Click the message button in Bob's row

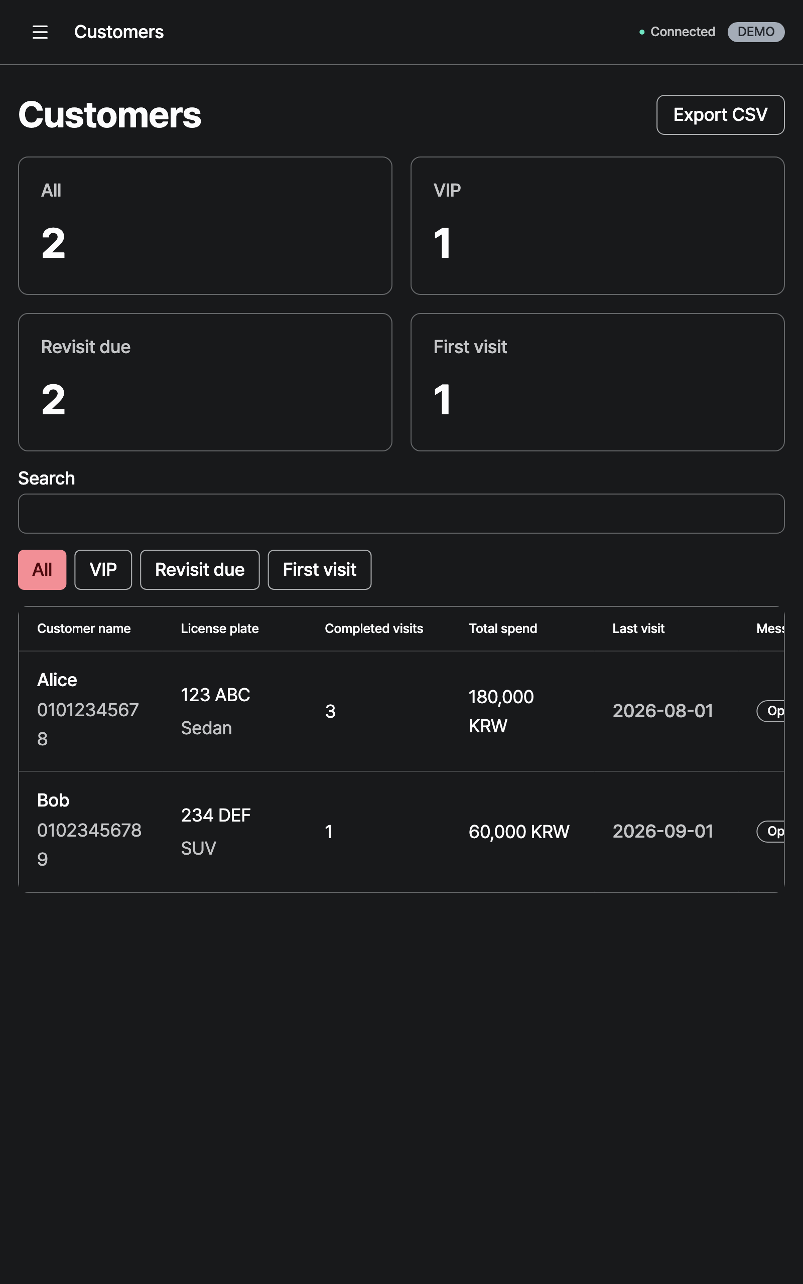click(x=771, y=832)
